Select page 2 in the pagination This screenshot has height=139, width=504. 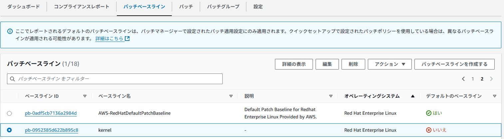[x=482, y=79]
